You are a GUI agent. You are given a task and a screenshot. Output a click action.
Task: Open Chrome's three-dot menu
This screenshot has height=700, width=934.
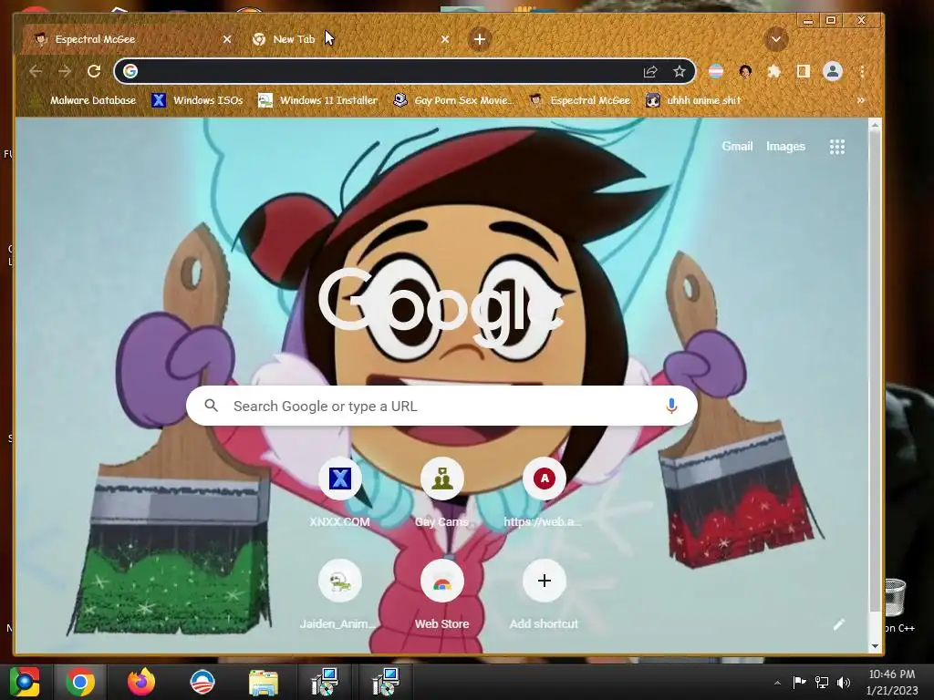pos(862,71)
